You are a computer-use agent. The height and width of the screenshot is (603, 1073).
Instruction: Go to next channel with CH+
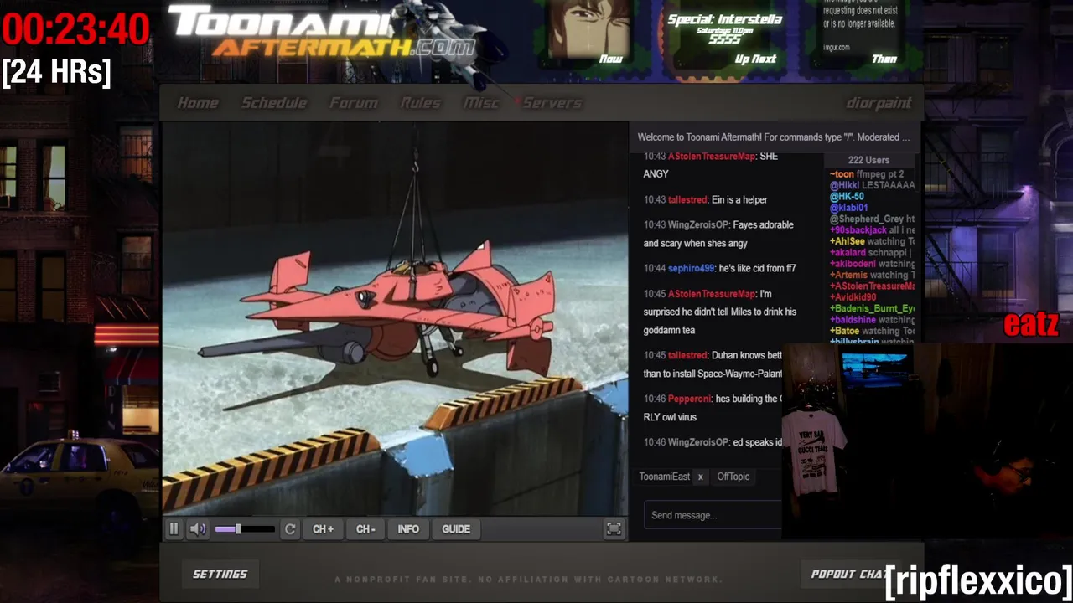click(324, 529)
